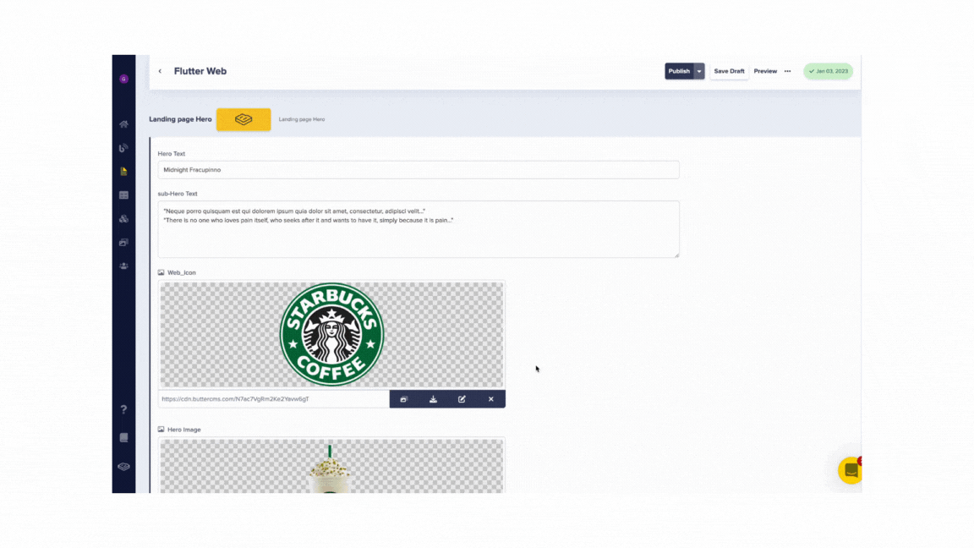Click the small grey Landing page Hero text
974x548 pixels.
(x=302, y=119)
